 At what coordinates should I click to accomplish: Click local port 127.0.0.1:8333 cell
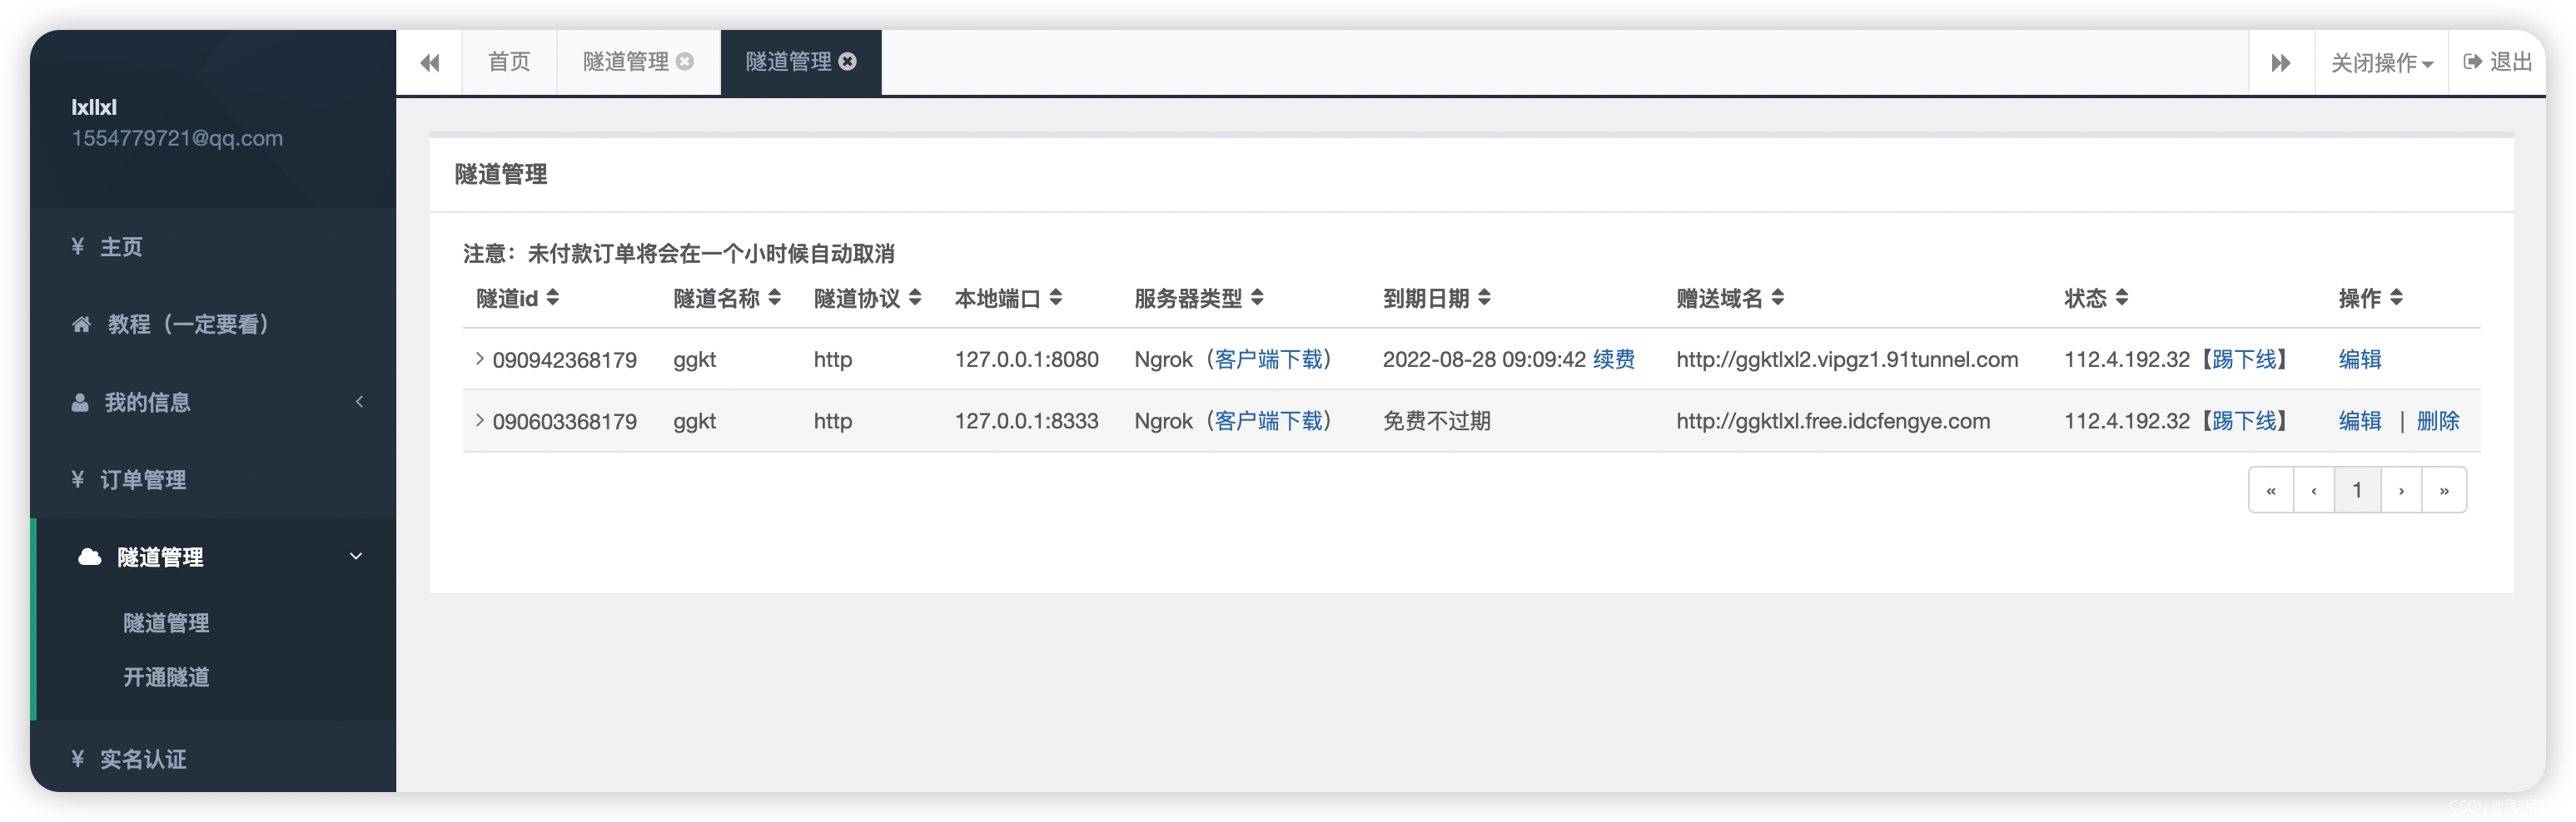(x=1026, y=422)
